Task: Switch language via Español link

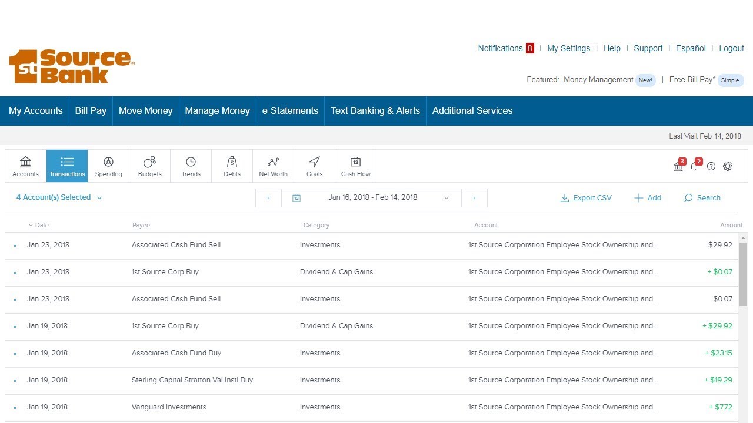Action: click(691, 48)
